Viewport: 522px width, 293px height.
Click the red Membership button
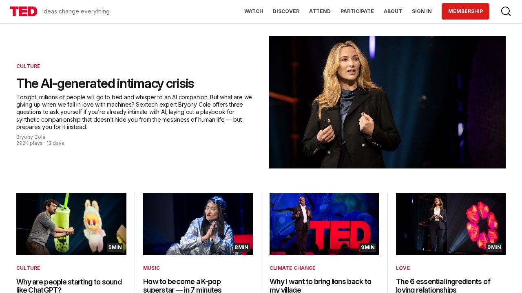coord(465,11)
